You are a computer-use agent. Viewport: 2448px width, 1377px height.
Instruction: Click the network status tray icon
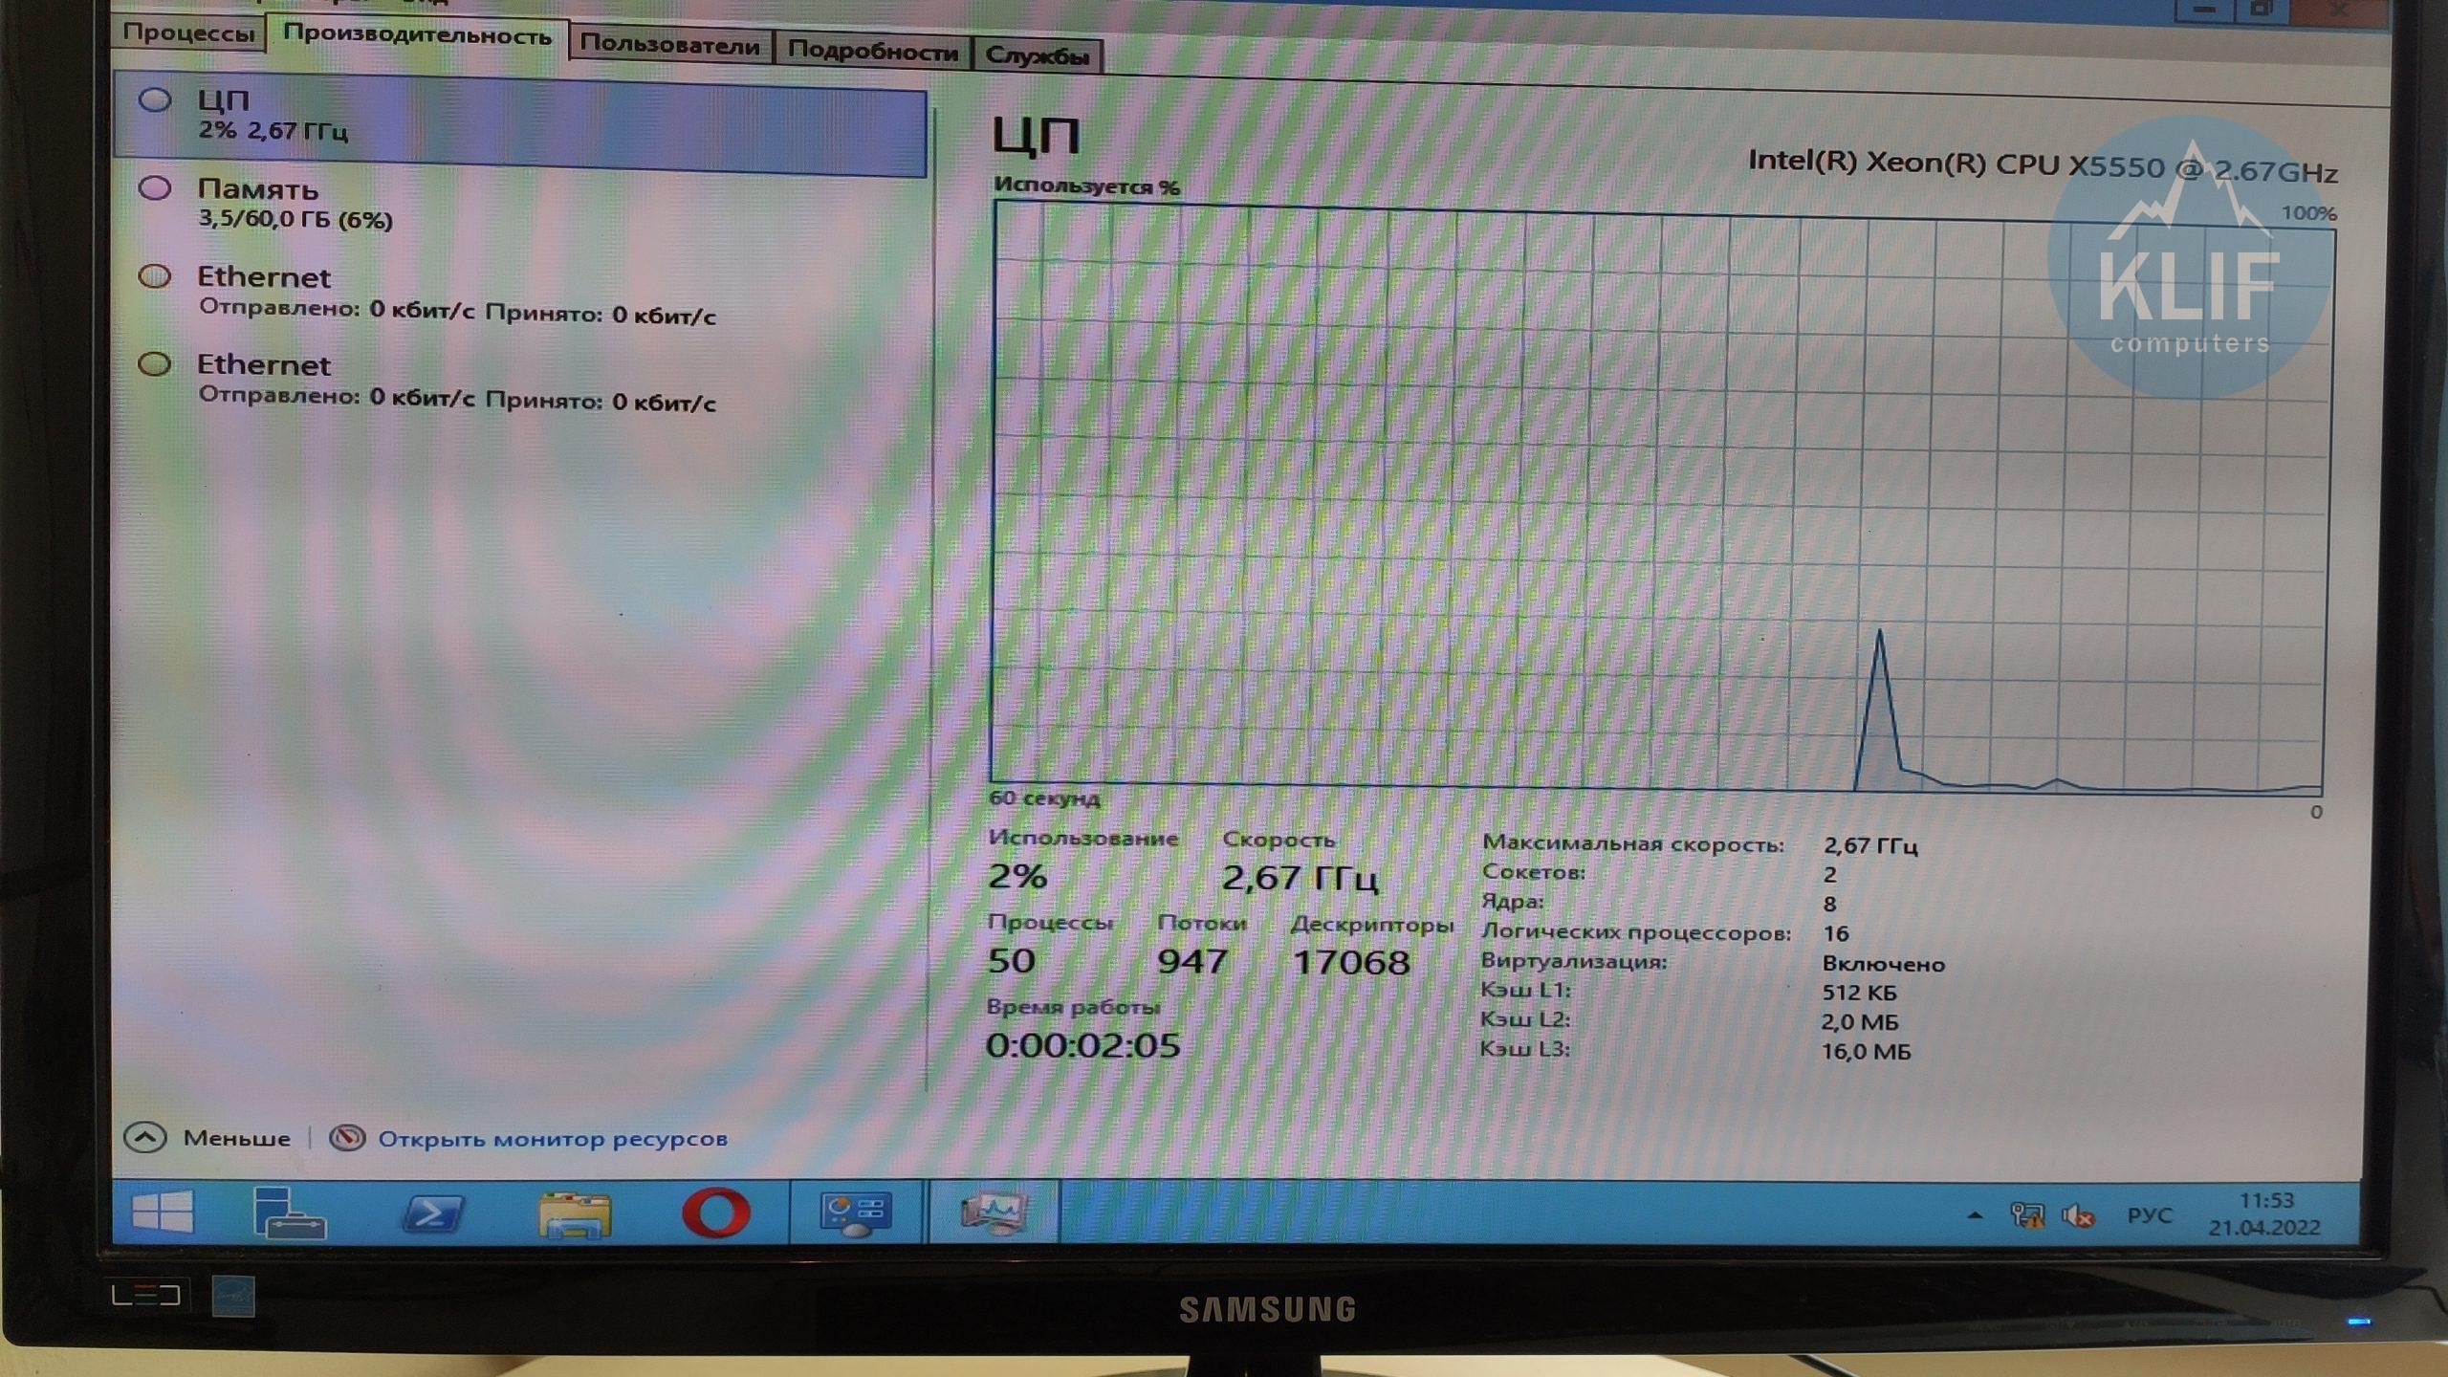pos(2026,1215)
